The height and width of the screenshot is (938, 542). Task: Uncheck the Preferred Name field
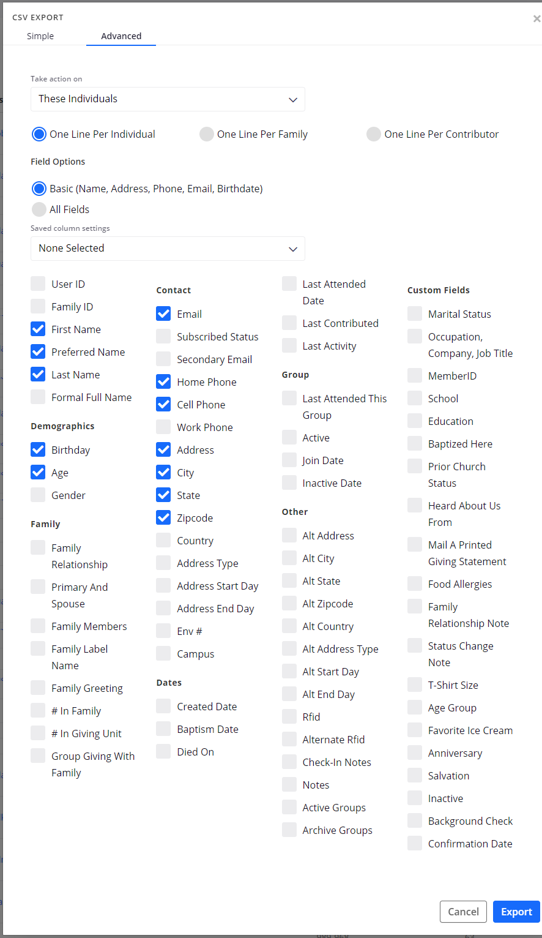[x=38, y=351]
